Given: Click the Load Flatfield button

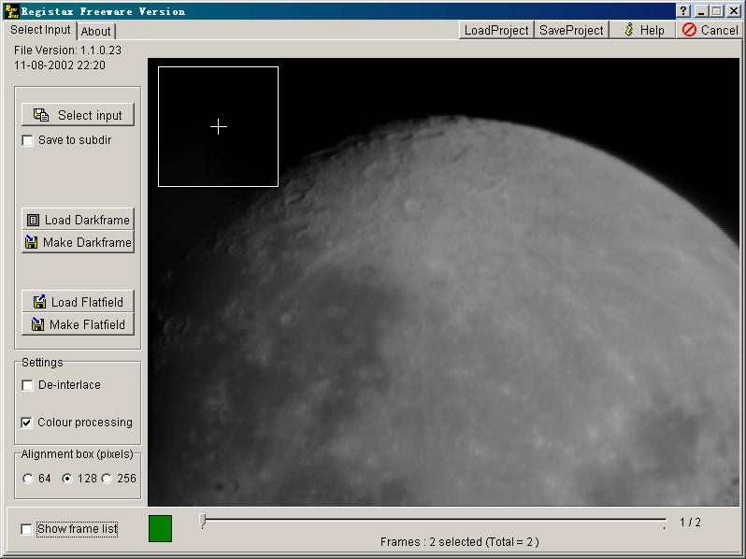Looking at the screenshot, I should [78, 302].
